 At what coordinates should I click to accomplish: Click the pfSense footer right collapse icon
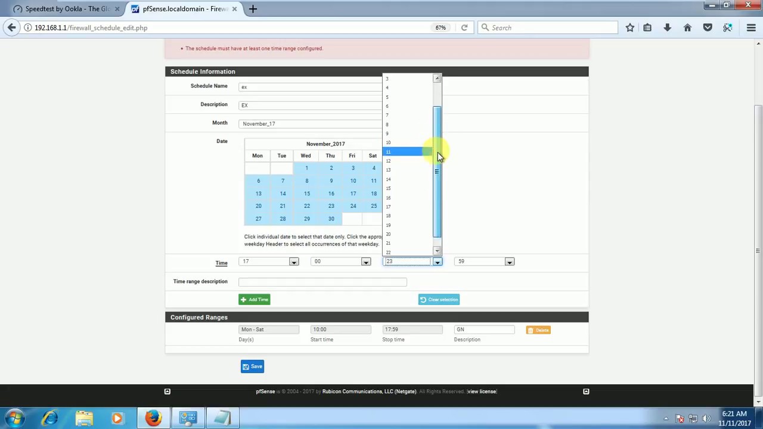[586, 391]
